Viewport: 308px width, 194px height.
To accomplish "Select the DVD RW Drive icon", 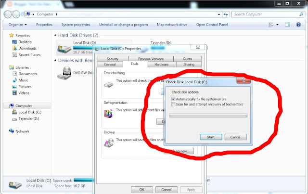I will 64,73.
